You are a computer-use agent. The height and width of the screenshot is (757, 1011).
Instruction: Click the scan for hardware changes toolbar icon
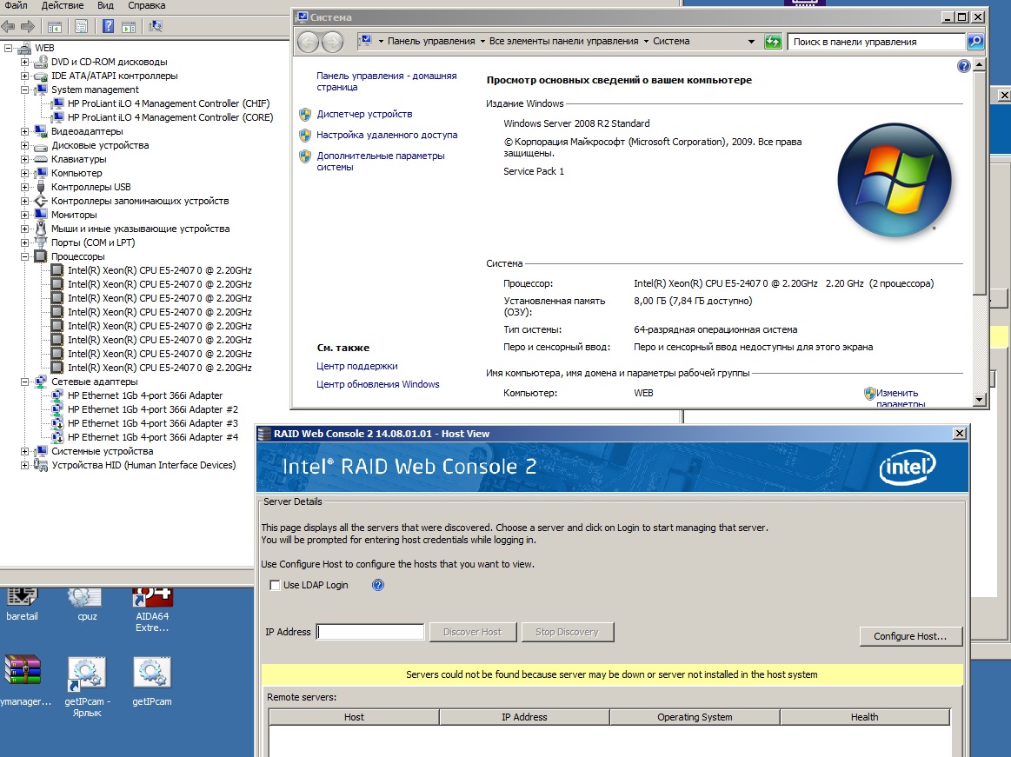click(156, 26)
